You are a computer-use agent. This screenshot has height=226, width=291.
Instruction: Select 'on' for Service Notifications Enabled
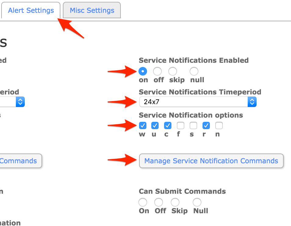point(143,72)
